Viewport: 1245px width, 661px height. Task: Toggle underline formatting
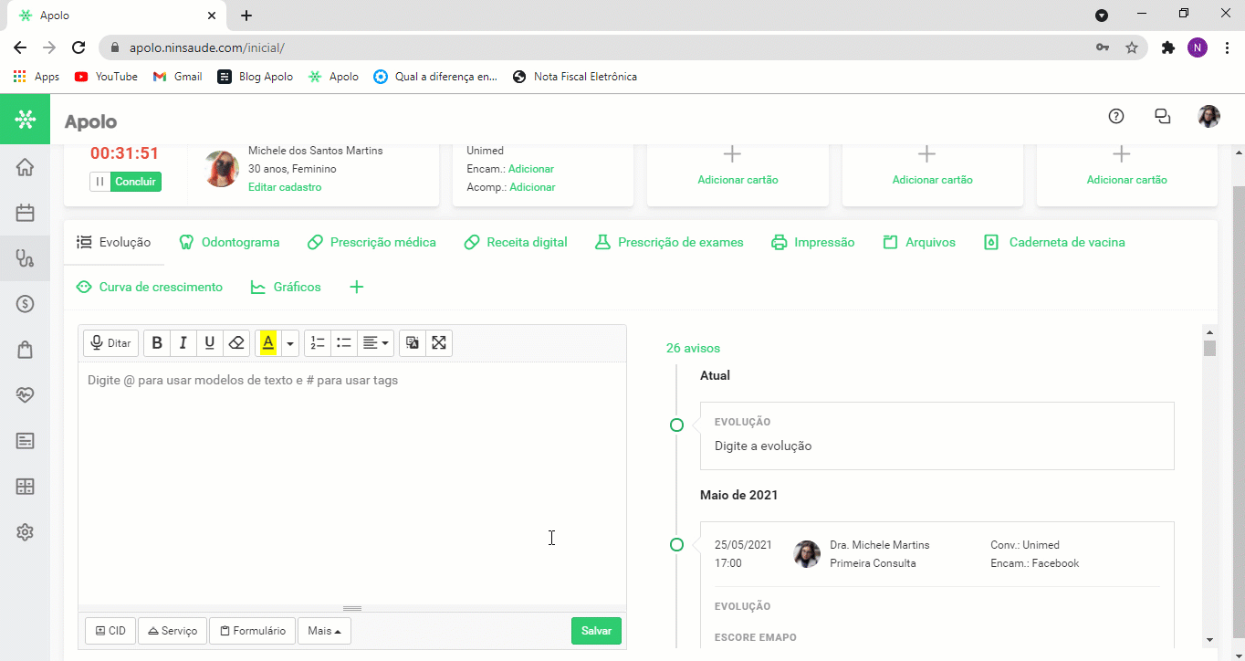point(209,343)
